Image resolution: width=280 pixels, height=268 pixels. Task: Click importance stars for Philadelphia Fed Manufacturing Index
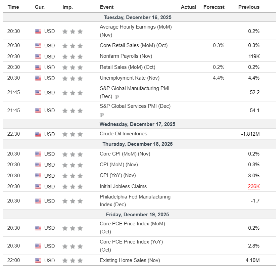coord(73,201)
